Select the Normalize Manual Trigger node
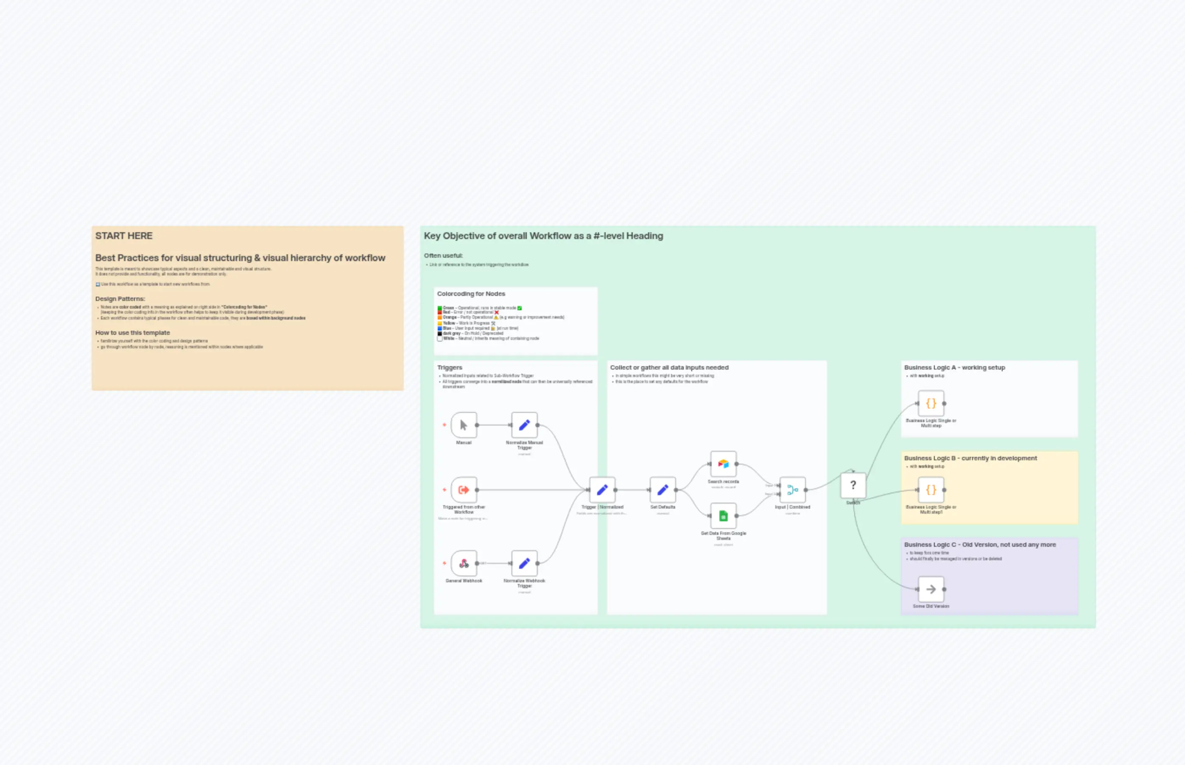This screenshot has height=765, width=1185. click(x=523, y=425)
